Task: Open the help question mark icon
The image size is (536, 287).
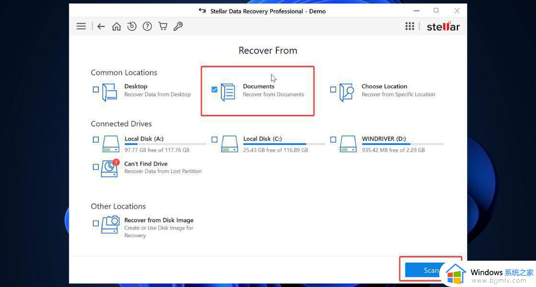Action: [x=148, y=26]
